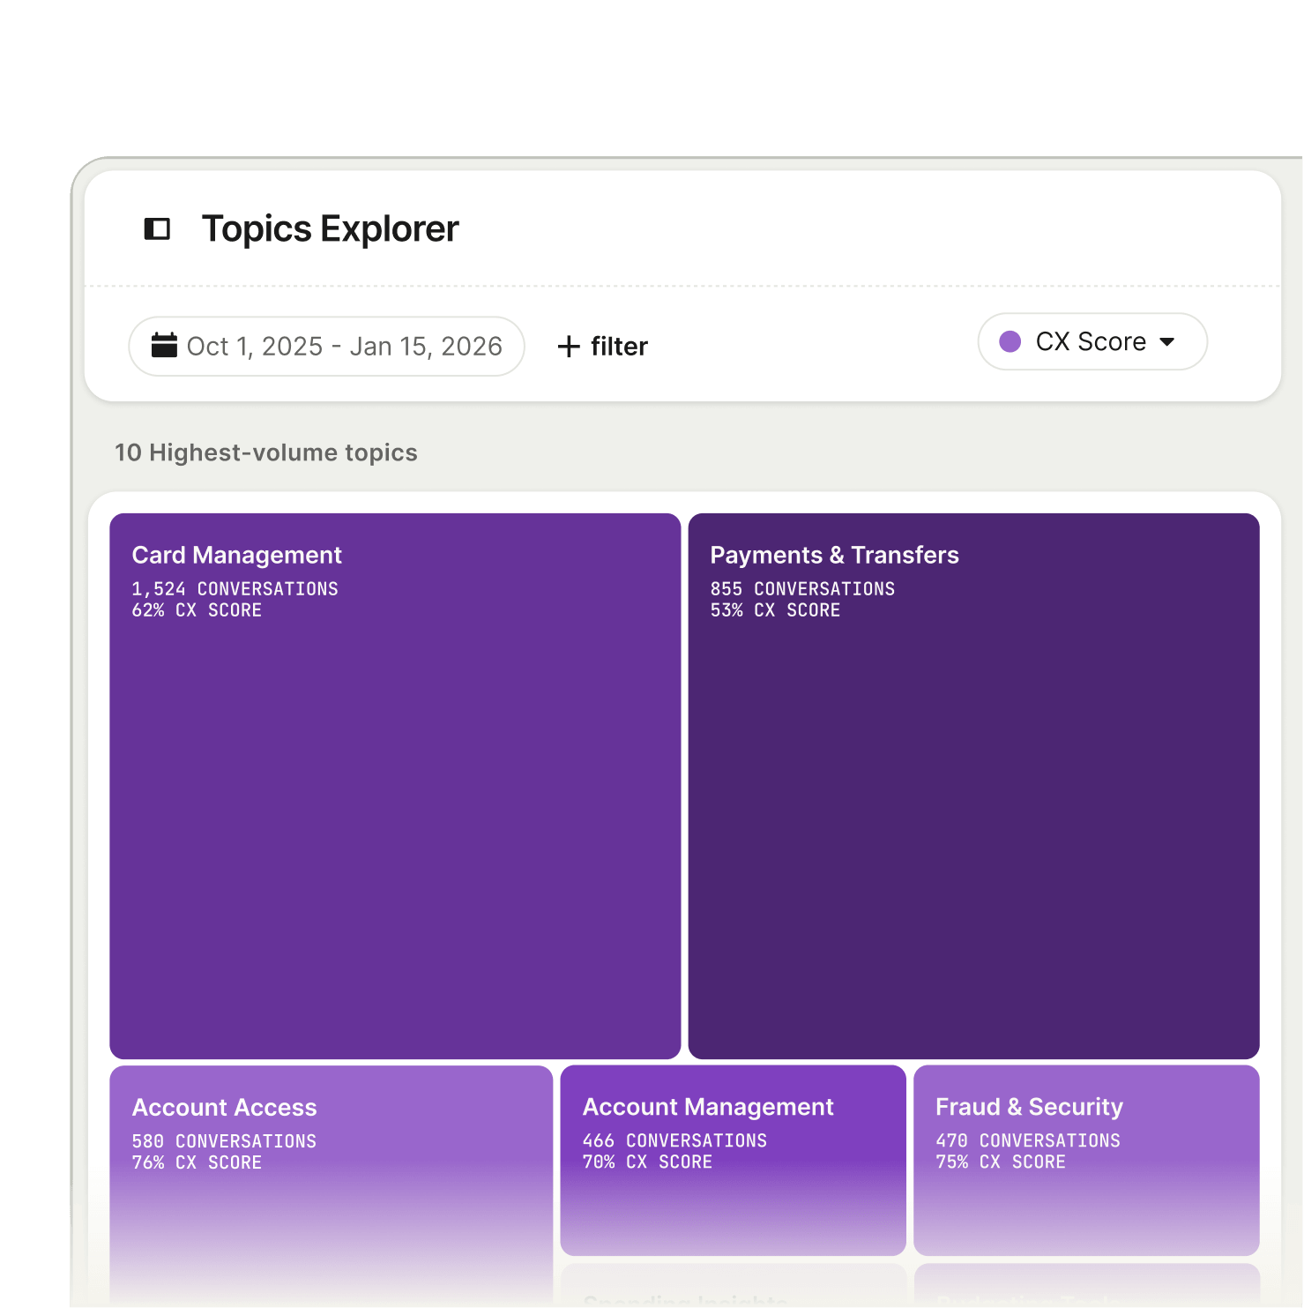Image resolution: width=1304 pixels, height=1308 pixels.
Task: Click 1,524 conversations under Card Management
Action: 235,588
